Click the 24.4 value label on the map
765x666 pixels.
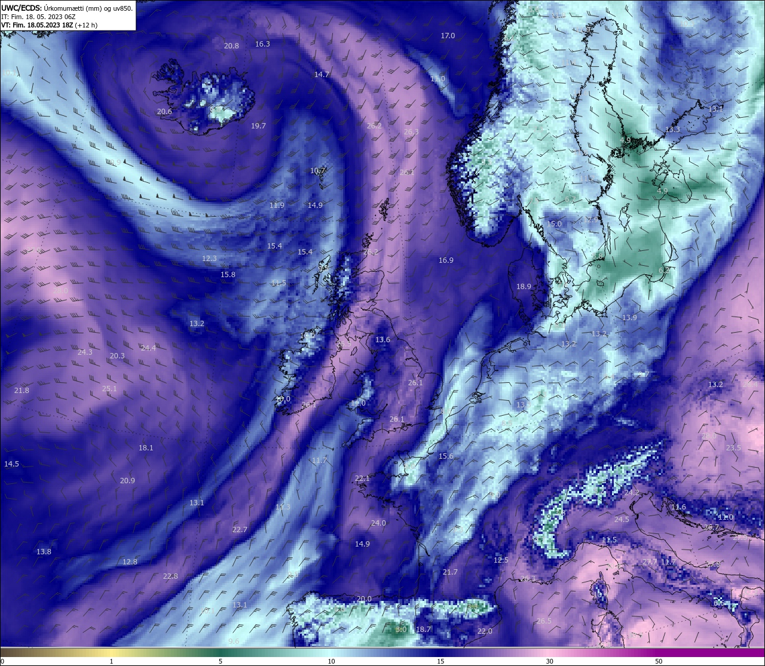[148, 348]
